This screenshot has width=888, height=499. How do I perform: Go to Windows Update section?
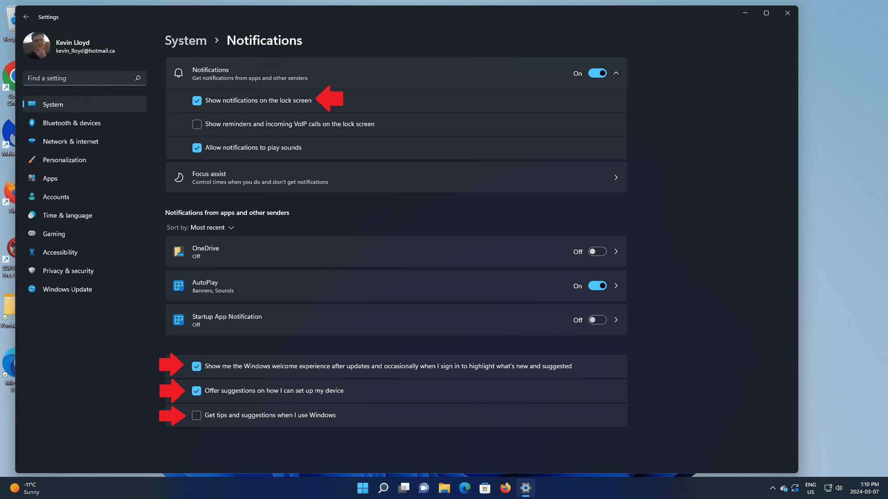pos(67,289)
